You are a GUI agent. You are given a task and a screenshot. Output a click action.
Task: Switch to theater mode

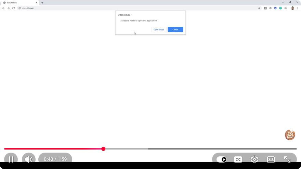[x=271, y=159]
